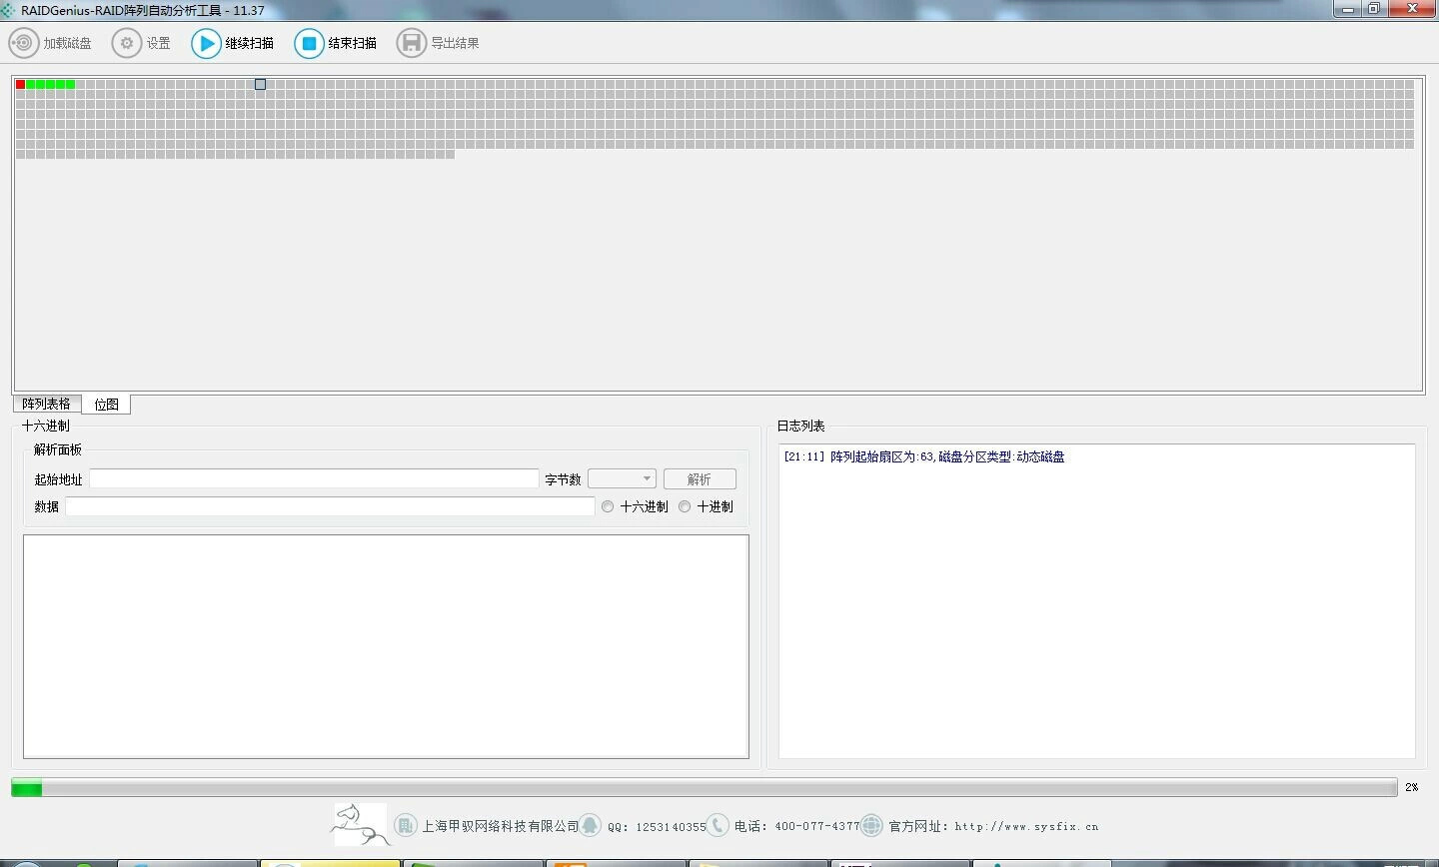Click the 解析面板 group label

coord(58,449)
